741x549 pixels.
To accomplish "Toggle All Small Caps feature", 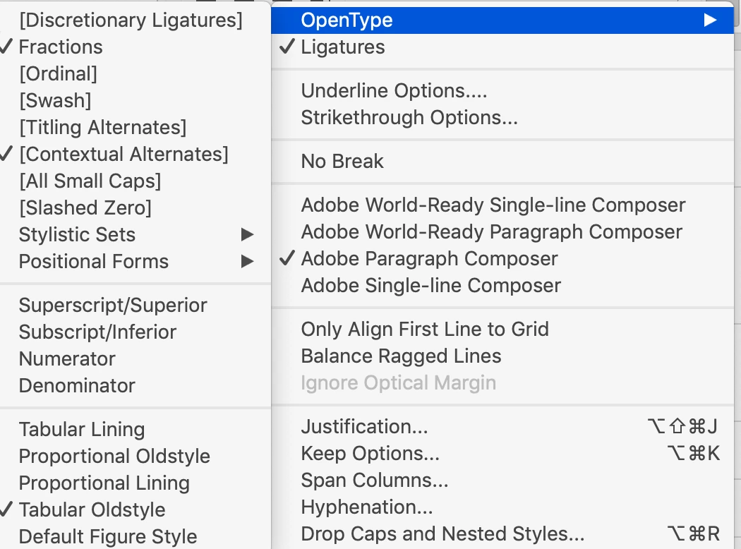I will coord(135,181).
